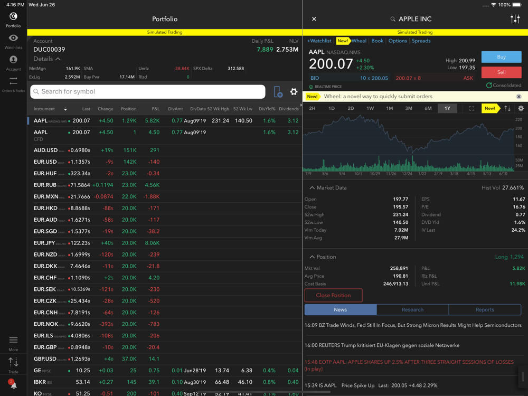Expand the chart to full screen
528x396 pixels.
[472, 108]
